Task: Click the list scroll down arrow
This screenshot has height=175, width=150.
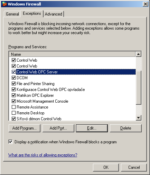Action: (139, 117)
